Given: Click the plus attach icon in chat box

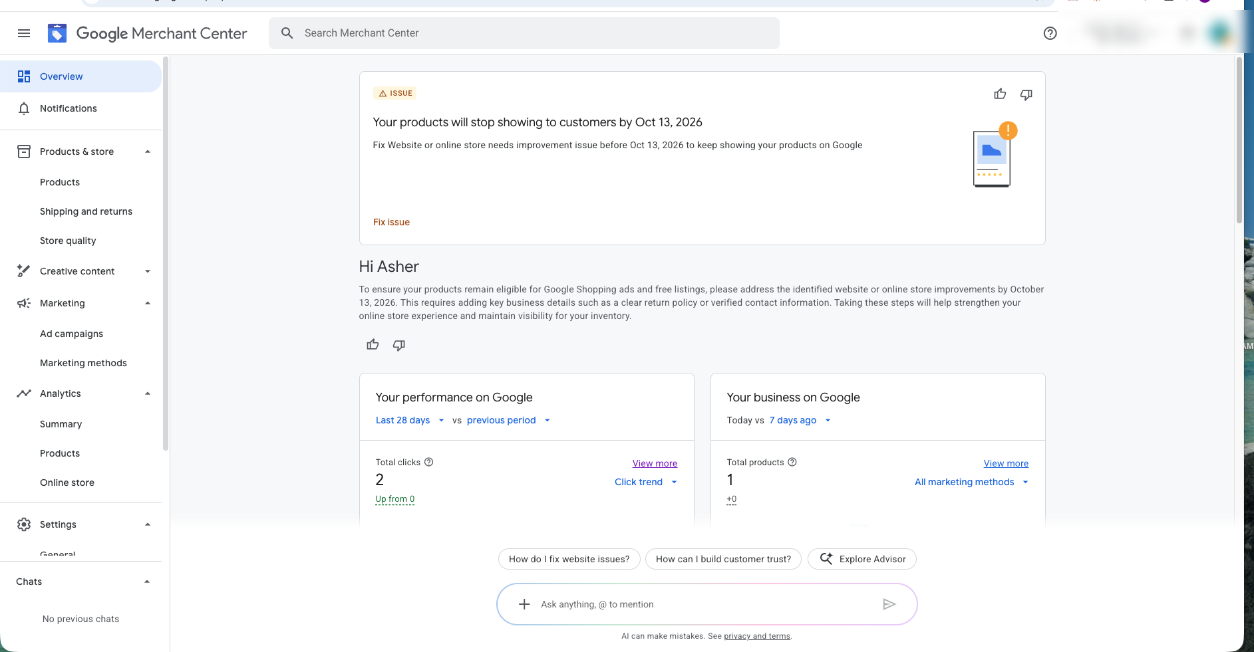Looking at the screenshot, I should click(524, 604).
